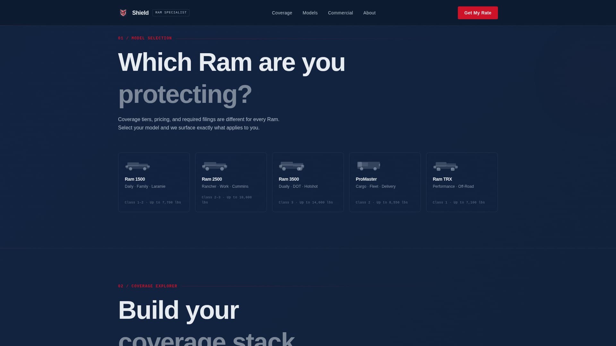Click 'Class 1 · Up to 7,100 lbs' text

click(x=459, y=202)
